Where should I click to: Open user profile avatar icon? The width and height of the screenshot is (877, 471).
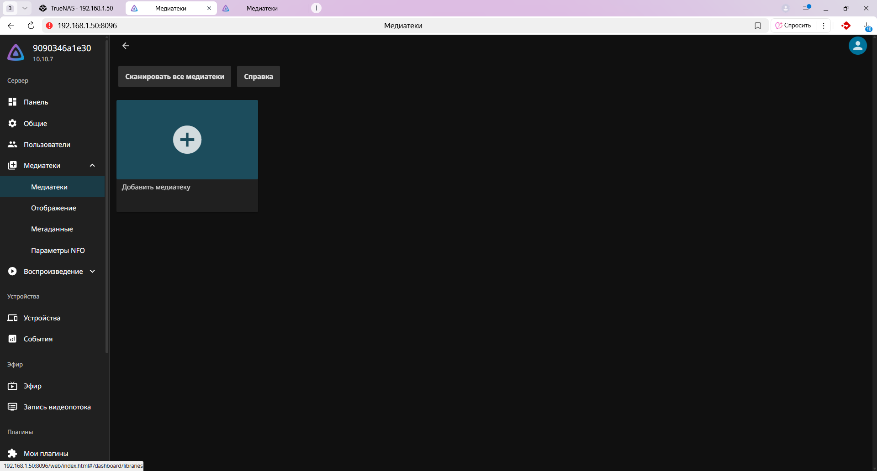(x=857, y=46)
